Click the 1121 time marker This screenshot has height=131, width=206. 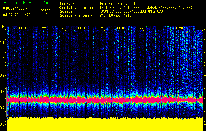[23, 28]
